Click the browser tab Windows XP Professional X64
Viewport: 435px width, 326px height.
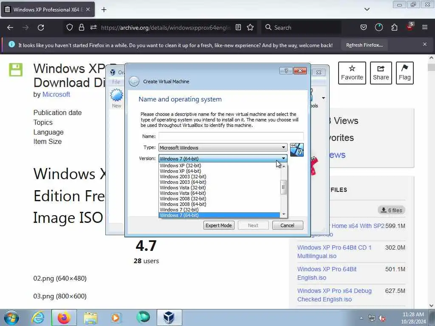pos(48,10)
